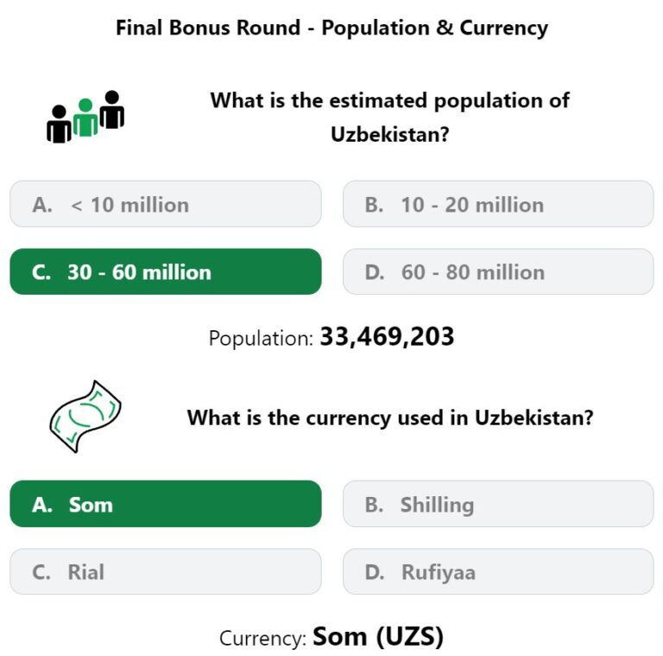
Task: Click the Population label before the number
Action: coord(261,339)
